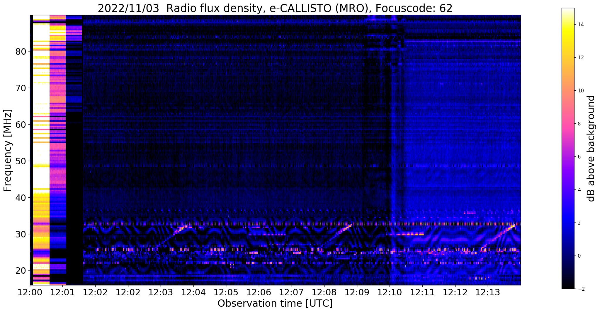Click the 12:09 time tick label
The height and width of the screenshot is (312, 600).
pos(357,292)
